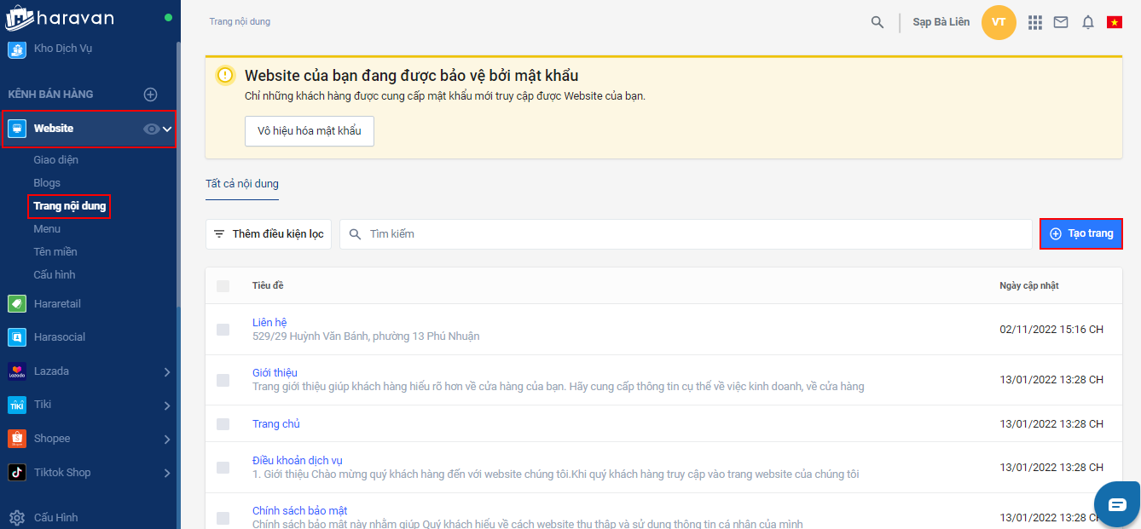
Task: Tick the checkbox for Liên hệ page
Action: point(223,330)
